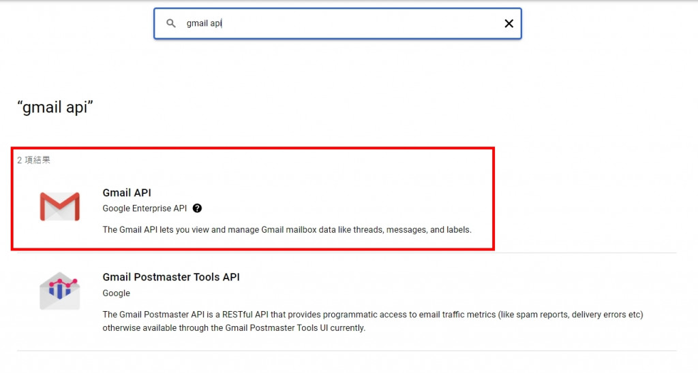Click the 'Google Enterprise API' label
Screen dimensions: 698x373
tap(145, 208)
